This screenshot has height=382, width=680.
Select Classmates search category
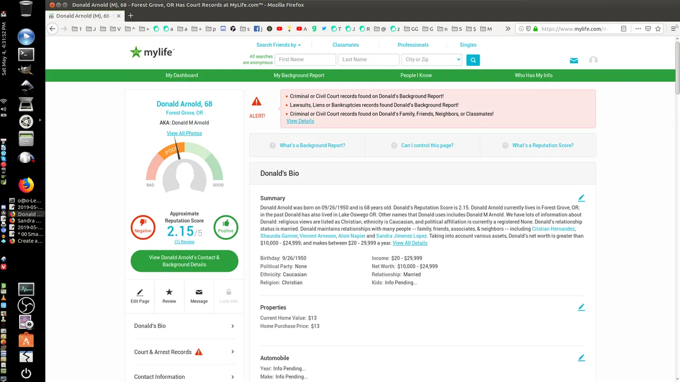point(346,45)
